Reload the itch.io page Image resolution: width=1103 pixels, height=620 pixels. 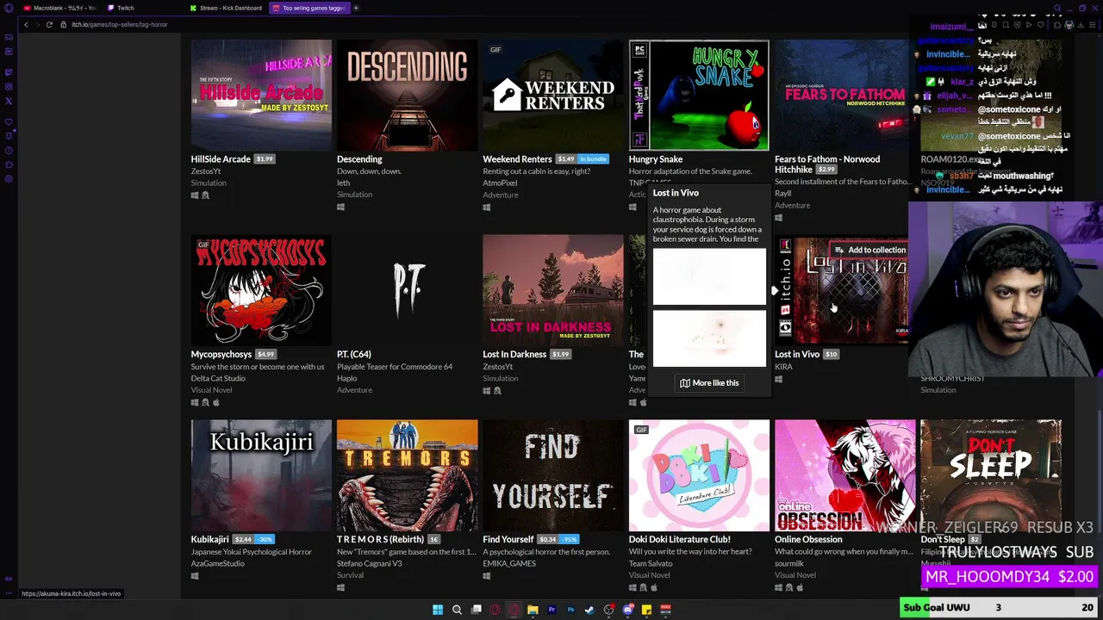tap(49, 24)
